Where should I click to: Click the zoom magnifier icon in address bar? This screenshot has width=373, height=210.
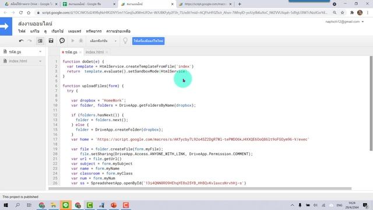[335, 13]
